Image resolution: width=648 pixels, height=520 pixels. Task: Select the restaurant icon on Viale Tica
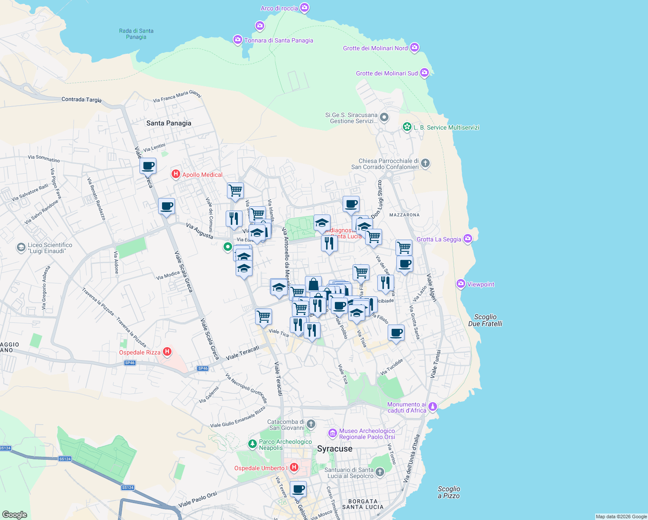[298, 324]
